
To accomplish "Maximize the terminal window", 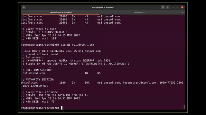I will point(178,7).
